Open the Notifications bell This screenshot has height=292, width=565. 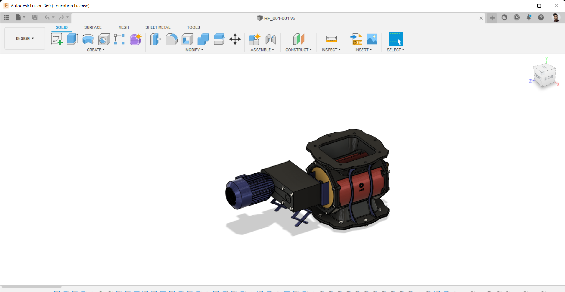point(529,17)
